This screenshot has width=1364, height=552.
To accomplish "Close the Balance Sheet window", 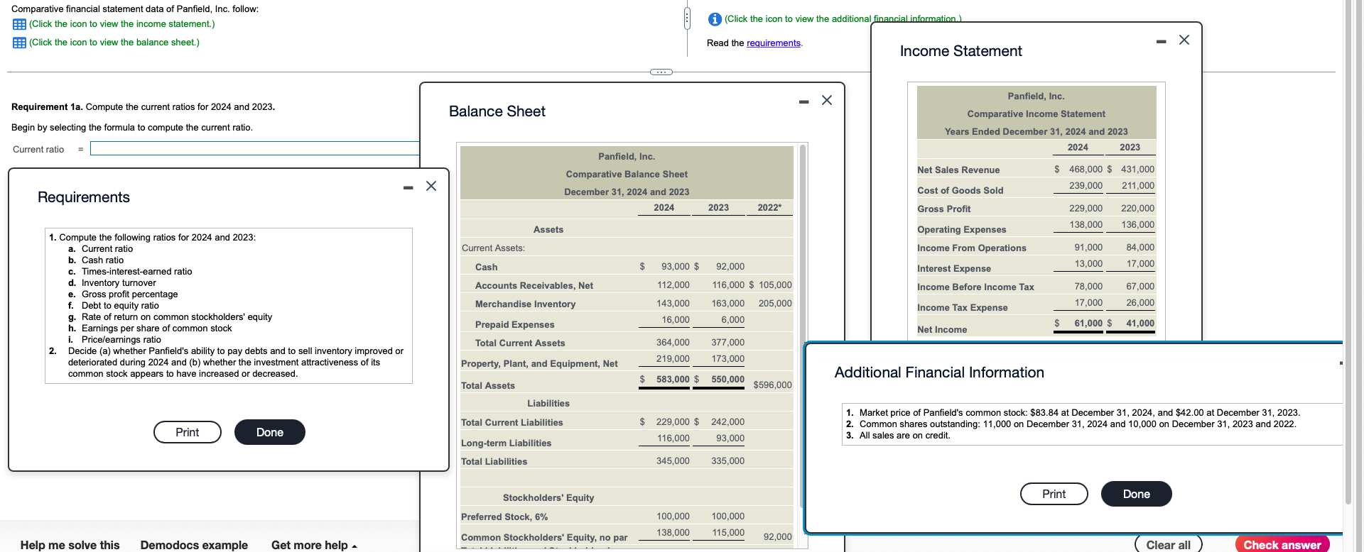I will [827, 100].
